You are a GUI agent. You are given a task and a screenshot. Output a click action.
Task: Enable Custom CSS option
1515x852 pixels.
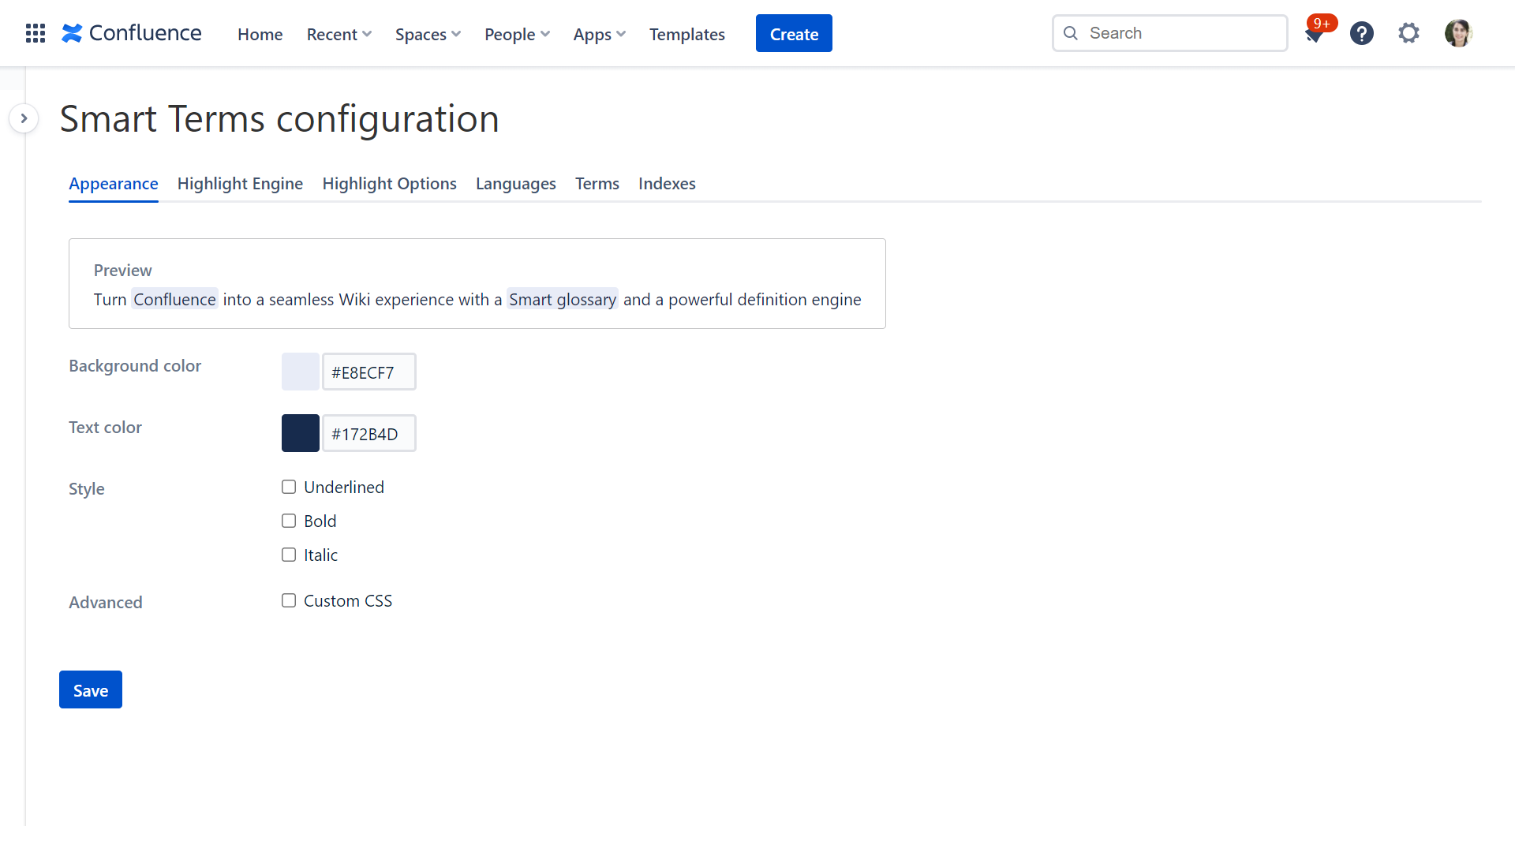pyautogui.click(x=288, y=600)
